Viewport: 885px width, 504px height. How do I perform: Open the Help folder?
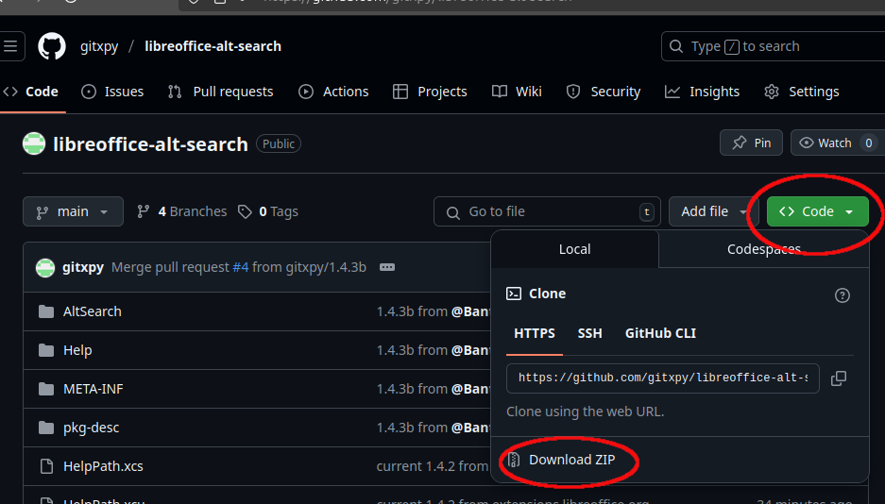coord(77,350)
